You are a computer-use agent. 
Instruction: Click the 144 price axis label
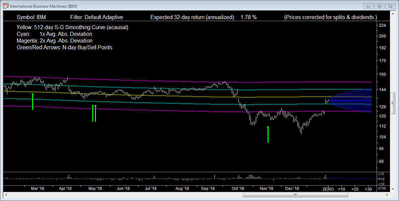click(x=383, y=90)
